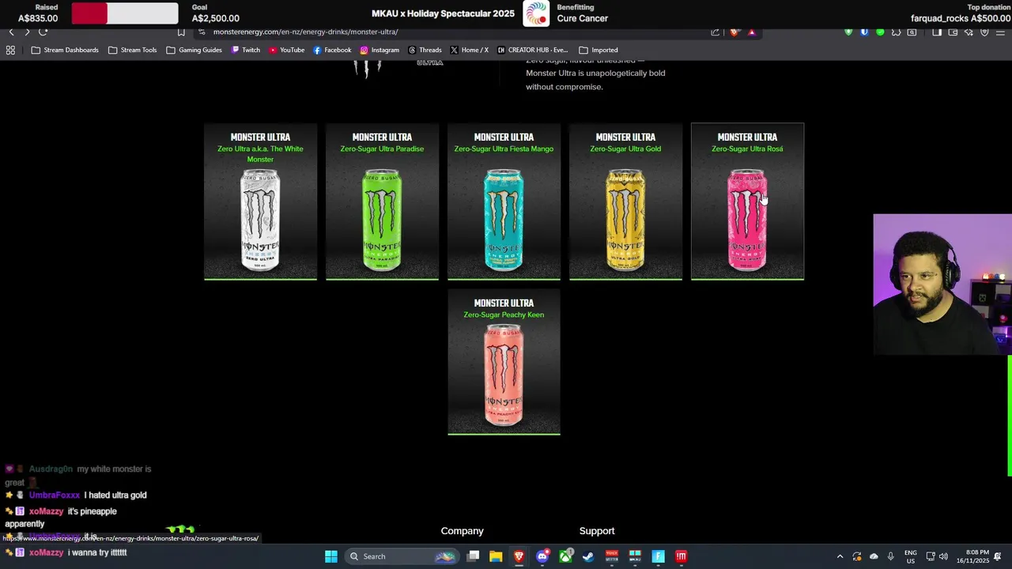This screenshot has height=569, width=1012.
Task: Click the Cure Cancer charity logo
Action: pyautogui.click(x=536, y=13)
